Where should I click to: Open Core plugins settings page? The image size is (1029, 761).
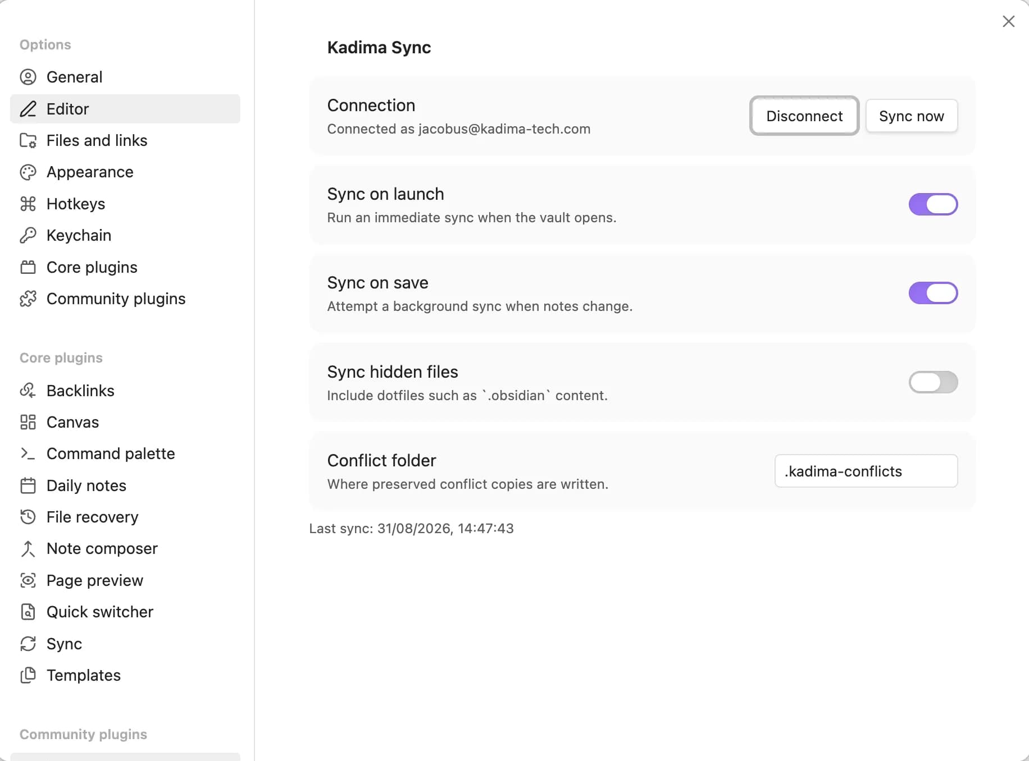click(125, 267)
